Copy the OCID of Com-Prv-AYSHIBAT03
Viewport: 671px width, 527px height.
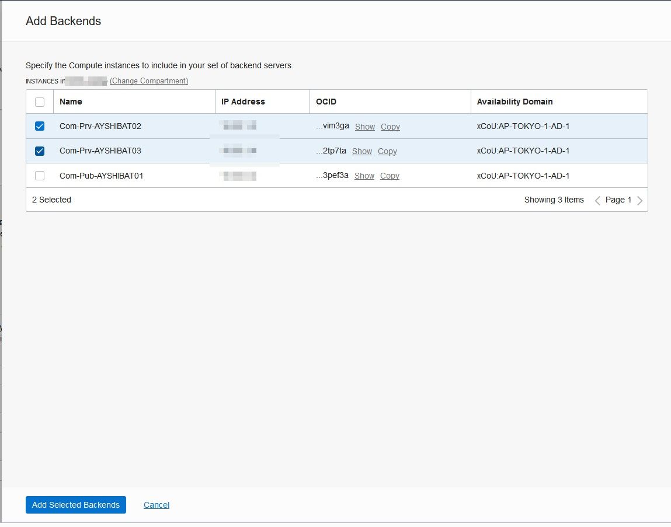[387, 151]
